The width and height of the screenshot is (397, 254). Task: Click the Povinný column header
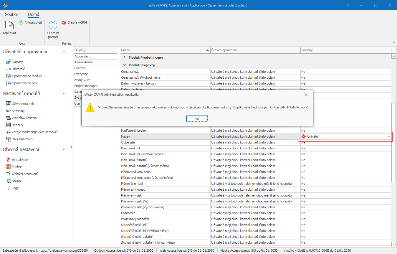tap(345, 50)
